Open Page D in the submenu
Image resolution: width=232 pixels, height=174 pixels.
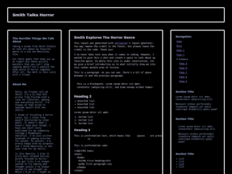183,77
